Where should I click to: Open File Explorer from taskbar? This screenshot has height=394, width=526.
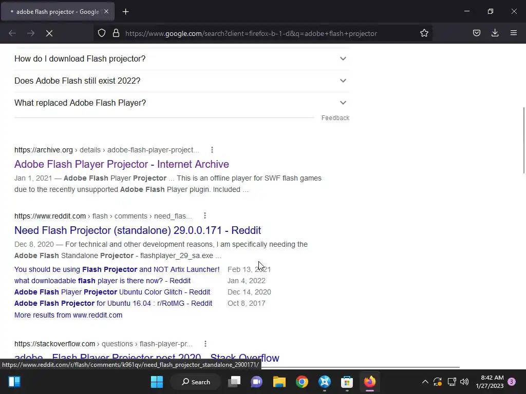pyautogui.click(x=279, y=382)
